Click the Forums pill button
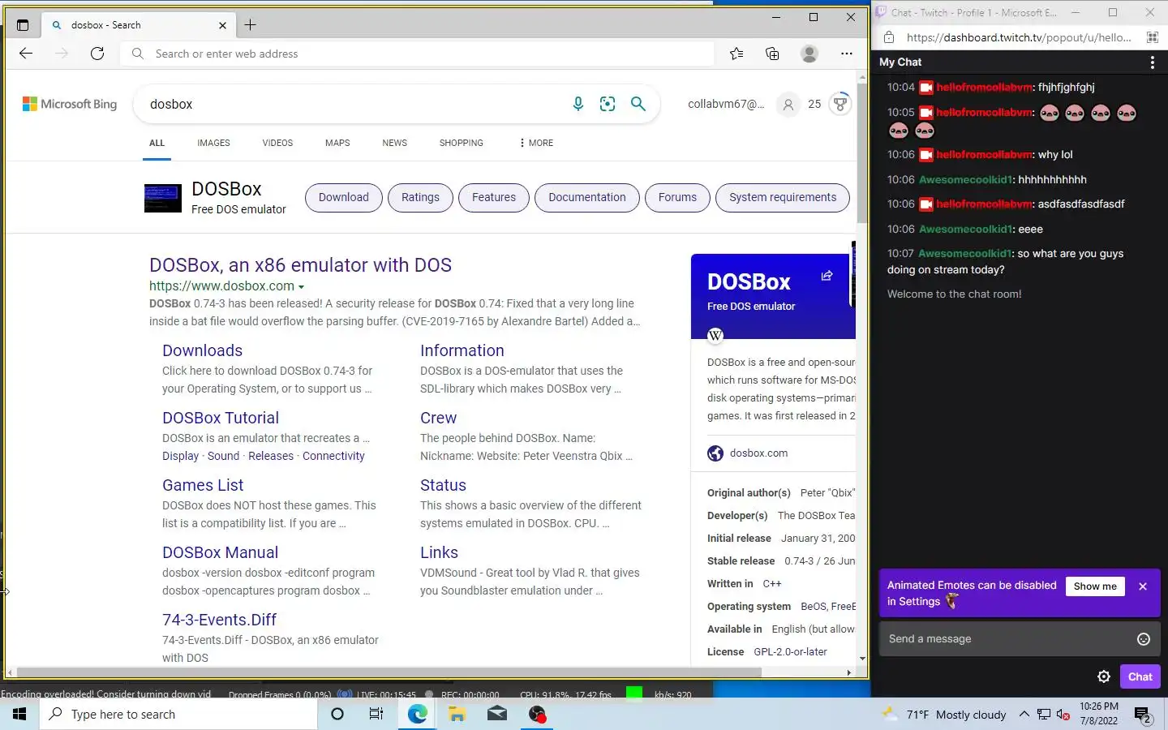This screenshot has height=730, width=1168. tap(677, 197)
